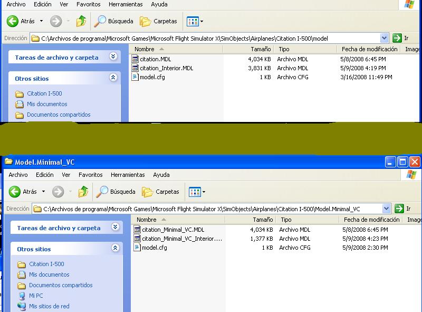Collapse 'Otros sitios' panel in bottom window

(115, 249)
